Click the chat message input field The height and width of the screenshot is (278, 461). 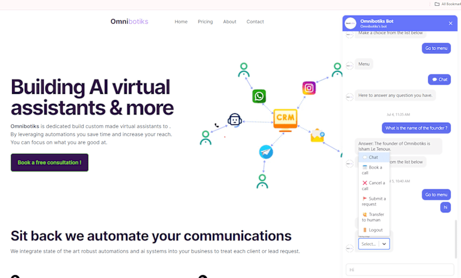point(400,270)
